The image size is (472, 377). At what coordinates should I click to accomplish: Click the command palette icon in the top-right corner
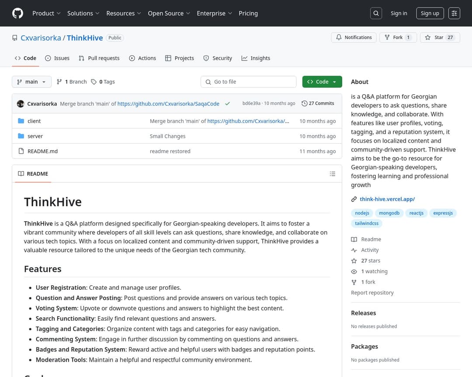click(x=454, y=13)
